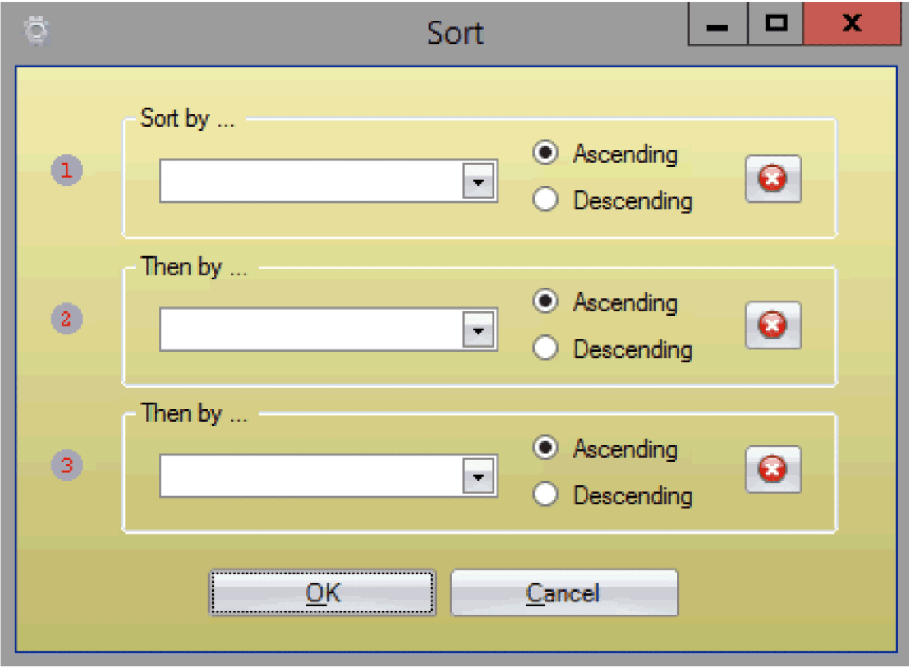Image resolution: width=909 pixels, height=667 pixels.
Task: Set third sort level to Descending
Action: pyautogui.click(x=545, y=494)
